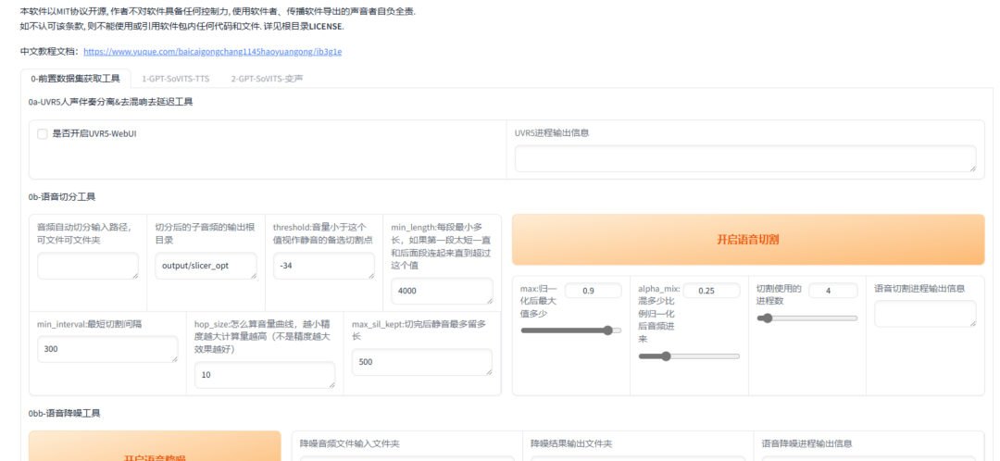Adjust the max normalization slider
This screenshot has height=461, width=1000.
(570, 330)
